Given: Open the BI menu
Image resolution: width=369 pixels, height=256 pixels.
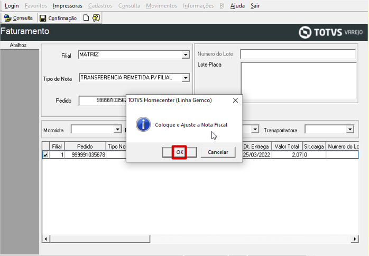Looking at the screenshot, I should (x=222, y=6).
